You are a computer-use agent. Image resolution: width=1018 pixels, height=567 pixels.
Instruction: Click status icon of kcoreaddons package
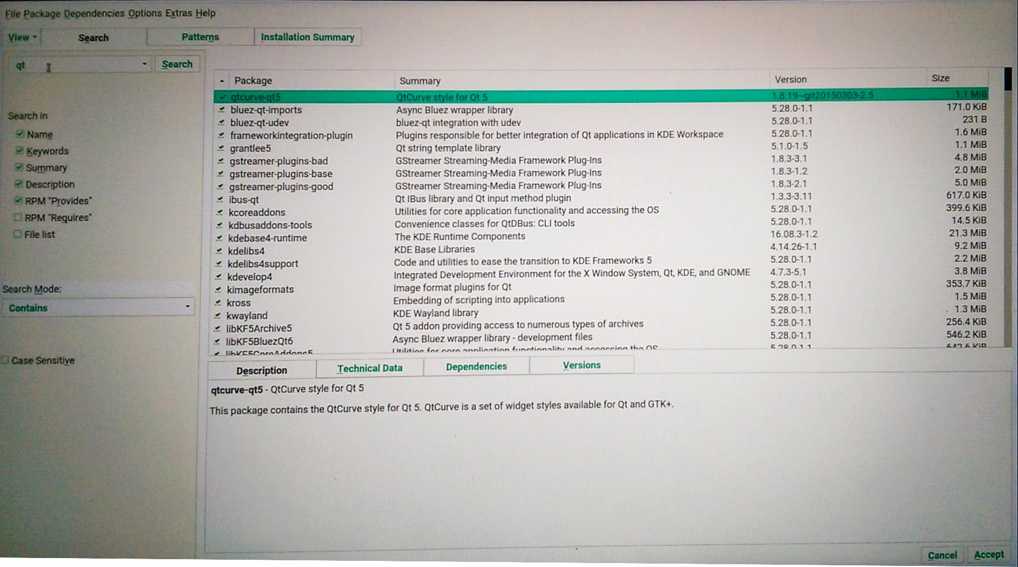220,212
